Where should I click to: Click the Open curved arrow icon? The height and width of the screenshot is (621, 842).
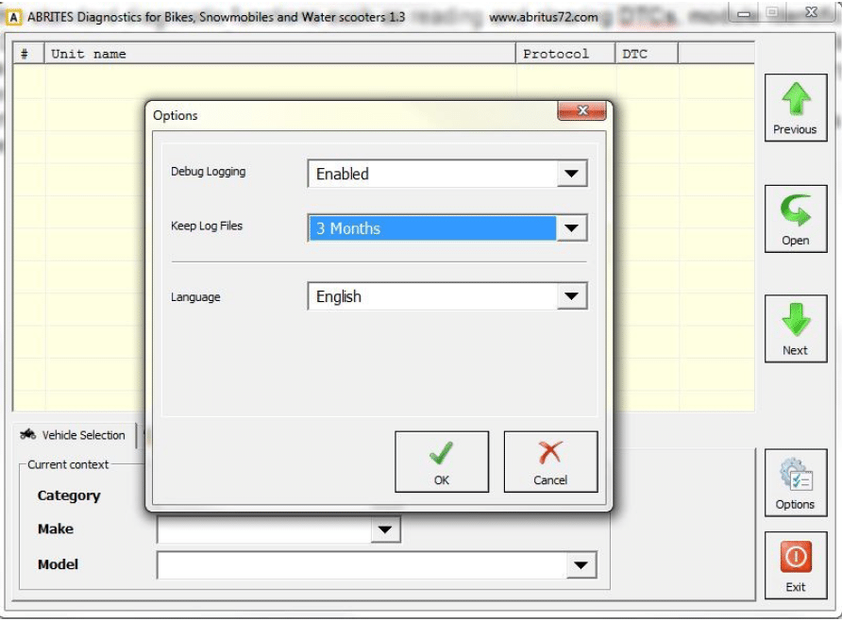[x=795, y=211]
